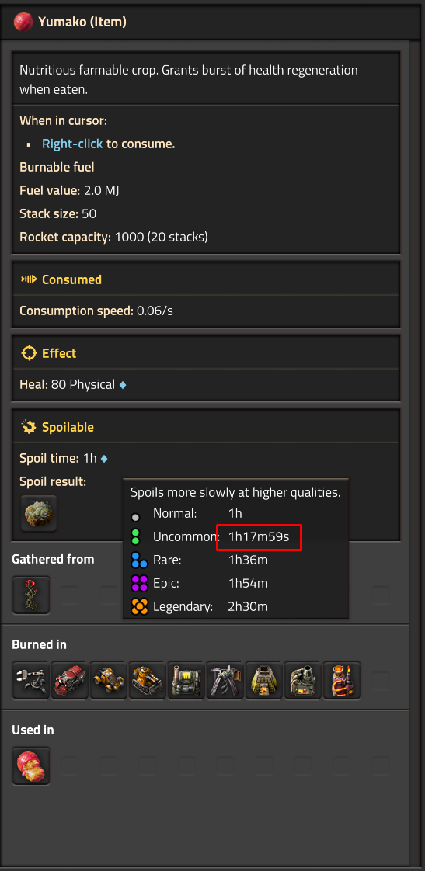Click the Spoilable section header icon
The height and width of the screenshot is (871, 425).
coord(29,427)
